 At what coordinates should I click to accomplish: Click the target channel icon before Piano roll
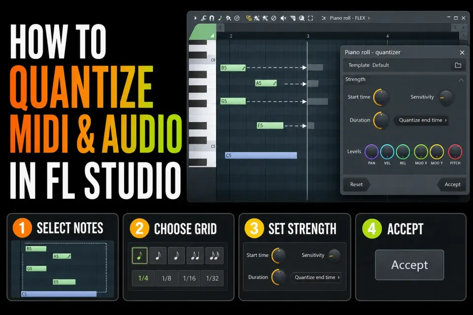[x=323, y=18]
